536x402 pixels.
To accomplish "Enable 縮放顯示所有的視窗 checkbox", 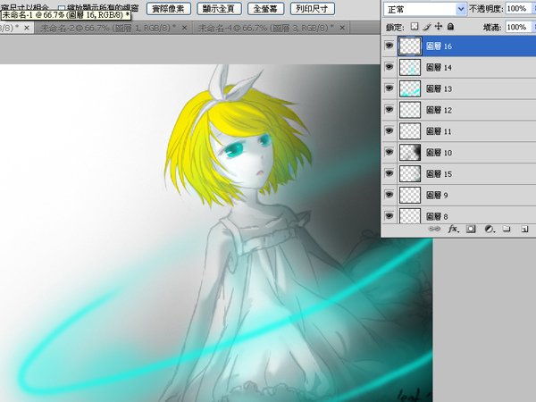I will (62, 7).
